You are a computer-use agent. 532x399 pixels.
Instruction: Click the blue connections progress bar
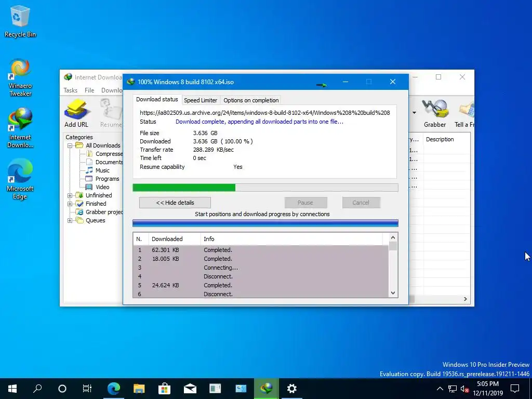coord(265,223)
